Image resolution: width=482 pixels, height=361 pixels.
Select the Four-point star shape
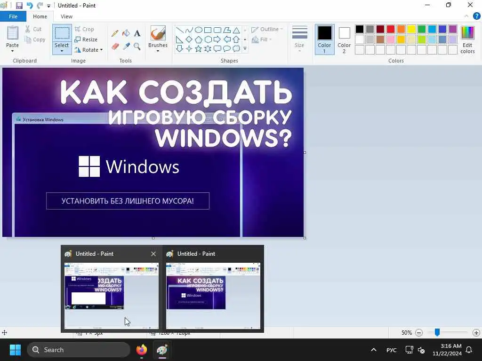point(189,48)
